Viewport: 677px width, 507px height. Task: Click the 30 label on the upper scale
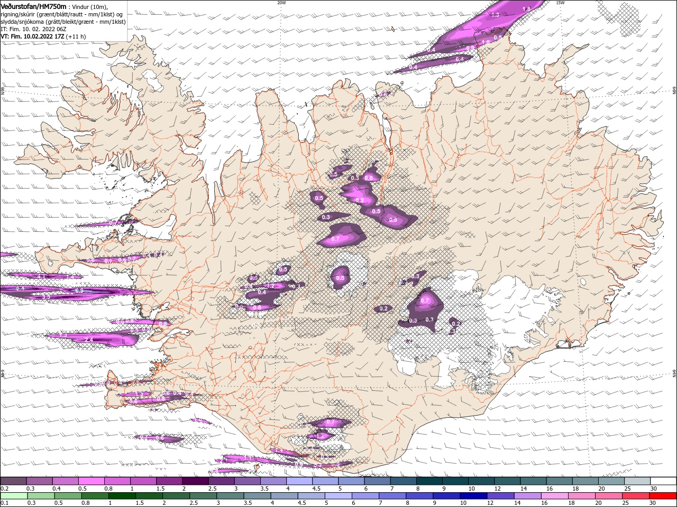pos(654,489)
